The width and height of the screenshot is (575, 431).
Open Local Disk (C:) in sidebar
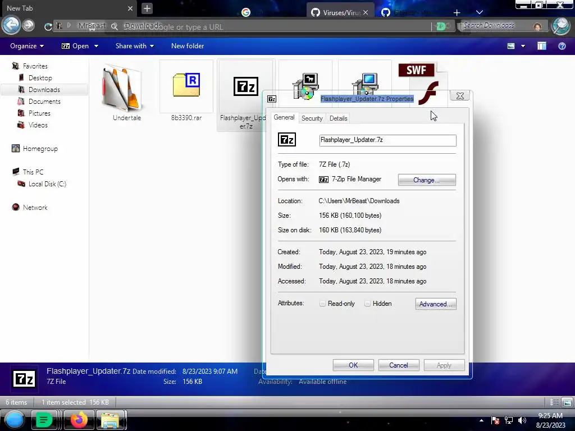pyautogui.click(x=47, y=184)
